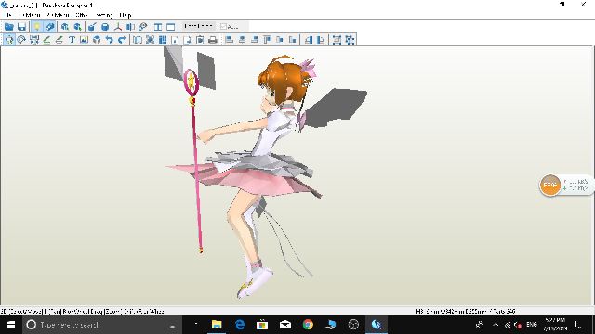Click the Unfold button in the toolbar

(198, 26)
